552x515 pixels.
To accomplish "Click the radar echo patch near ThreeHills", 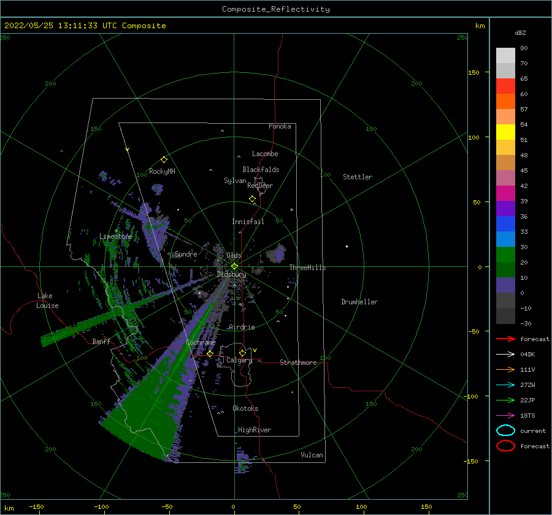I will tap(277, 253).
